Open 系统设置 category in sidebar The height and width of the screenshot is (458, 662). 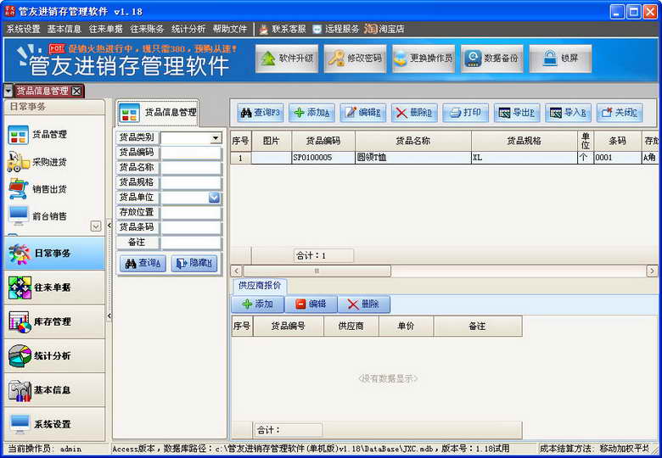pos(54,424)
